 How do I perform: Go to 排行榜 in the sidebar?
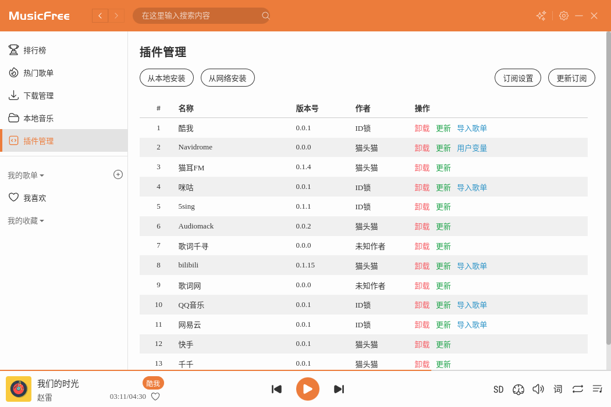pos(34,51)
